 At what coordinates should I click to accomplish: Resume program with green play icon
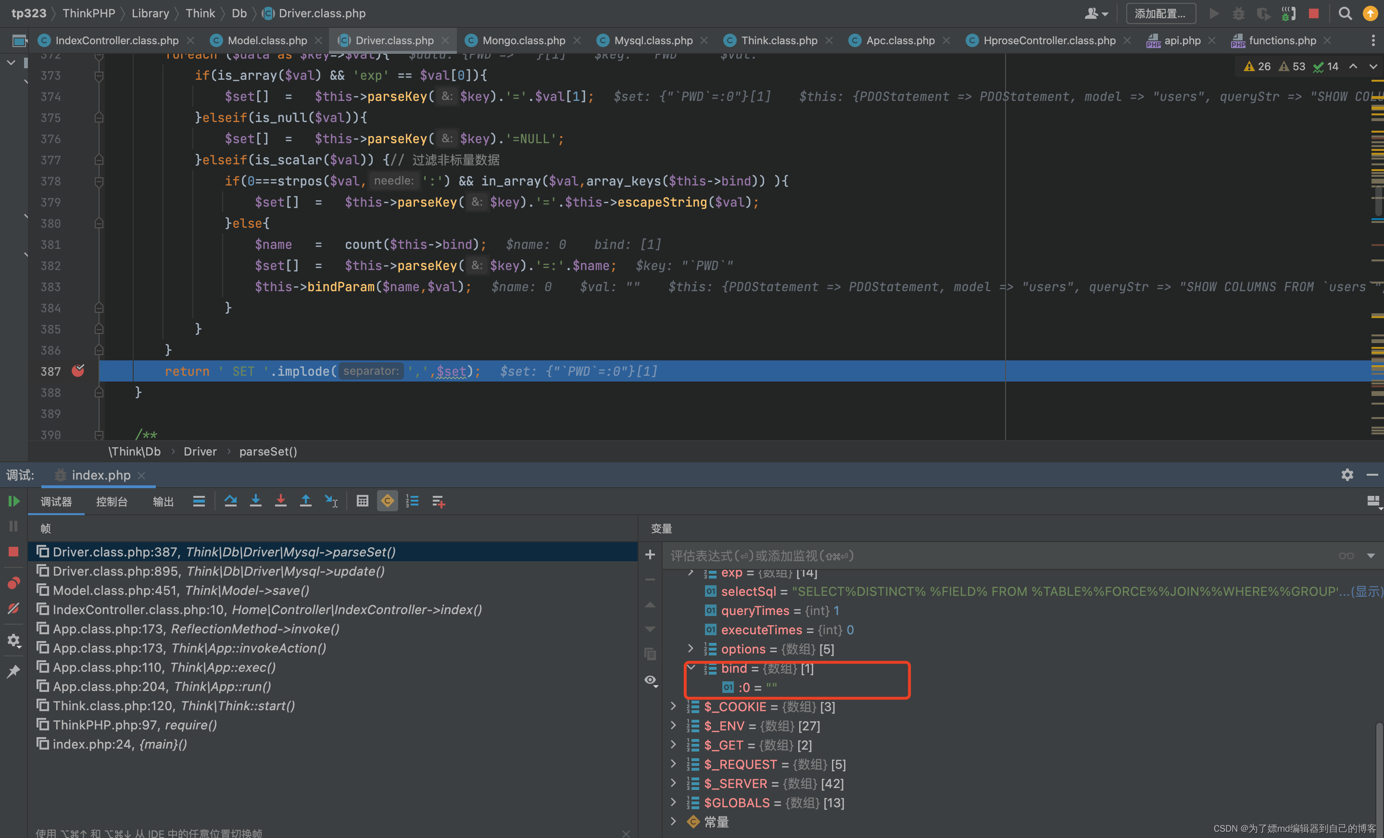pyautogui.click(x=13, y=501)
